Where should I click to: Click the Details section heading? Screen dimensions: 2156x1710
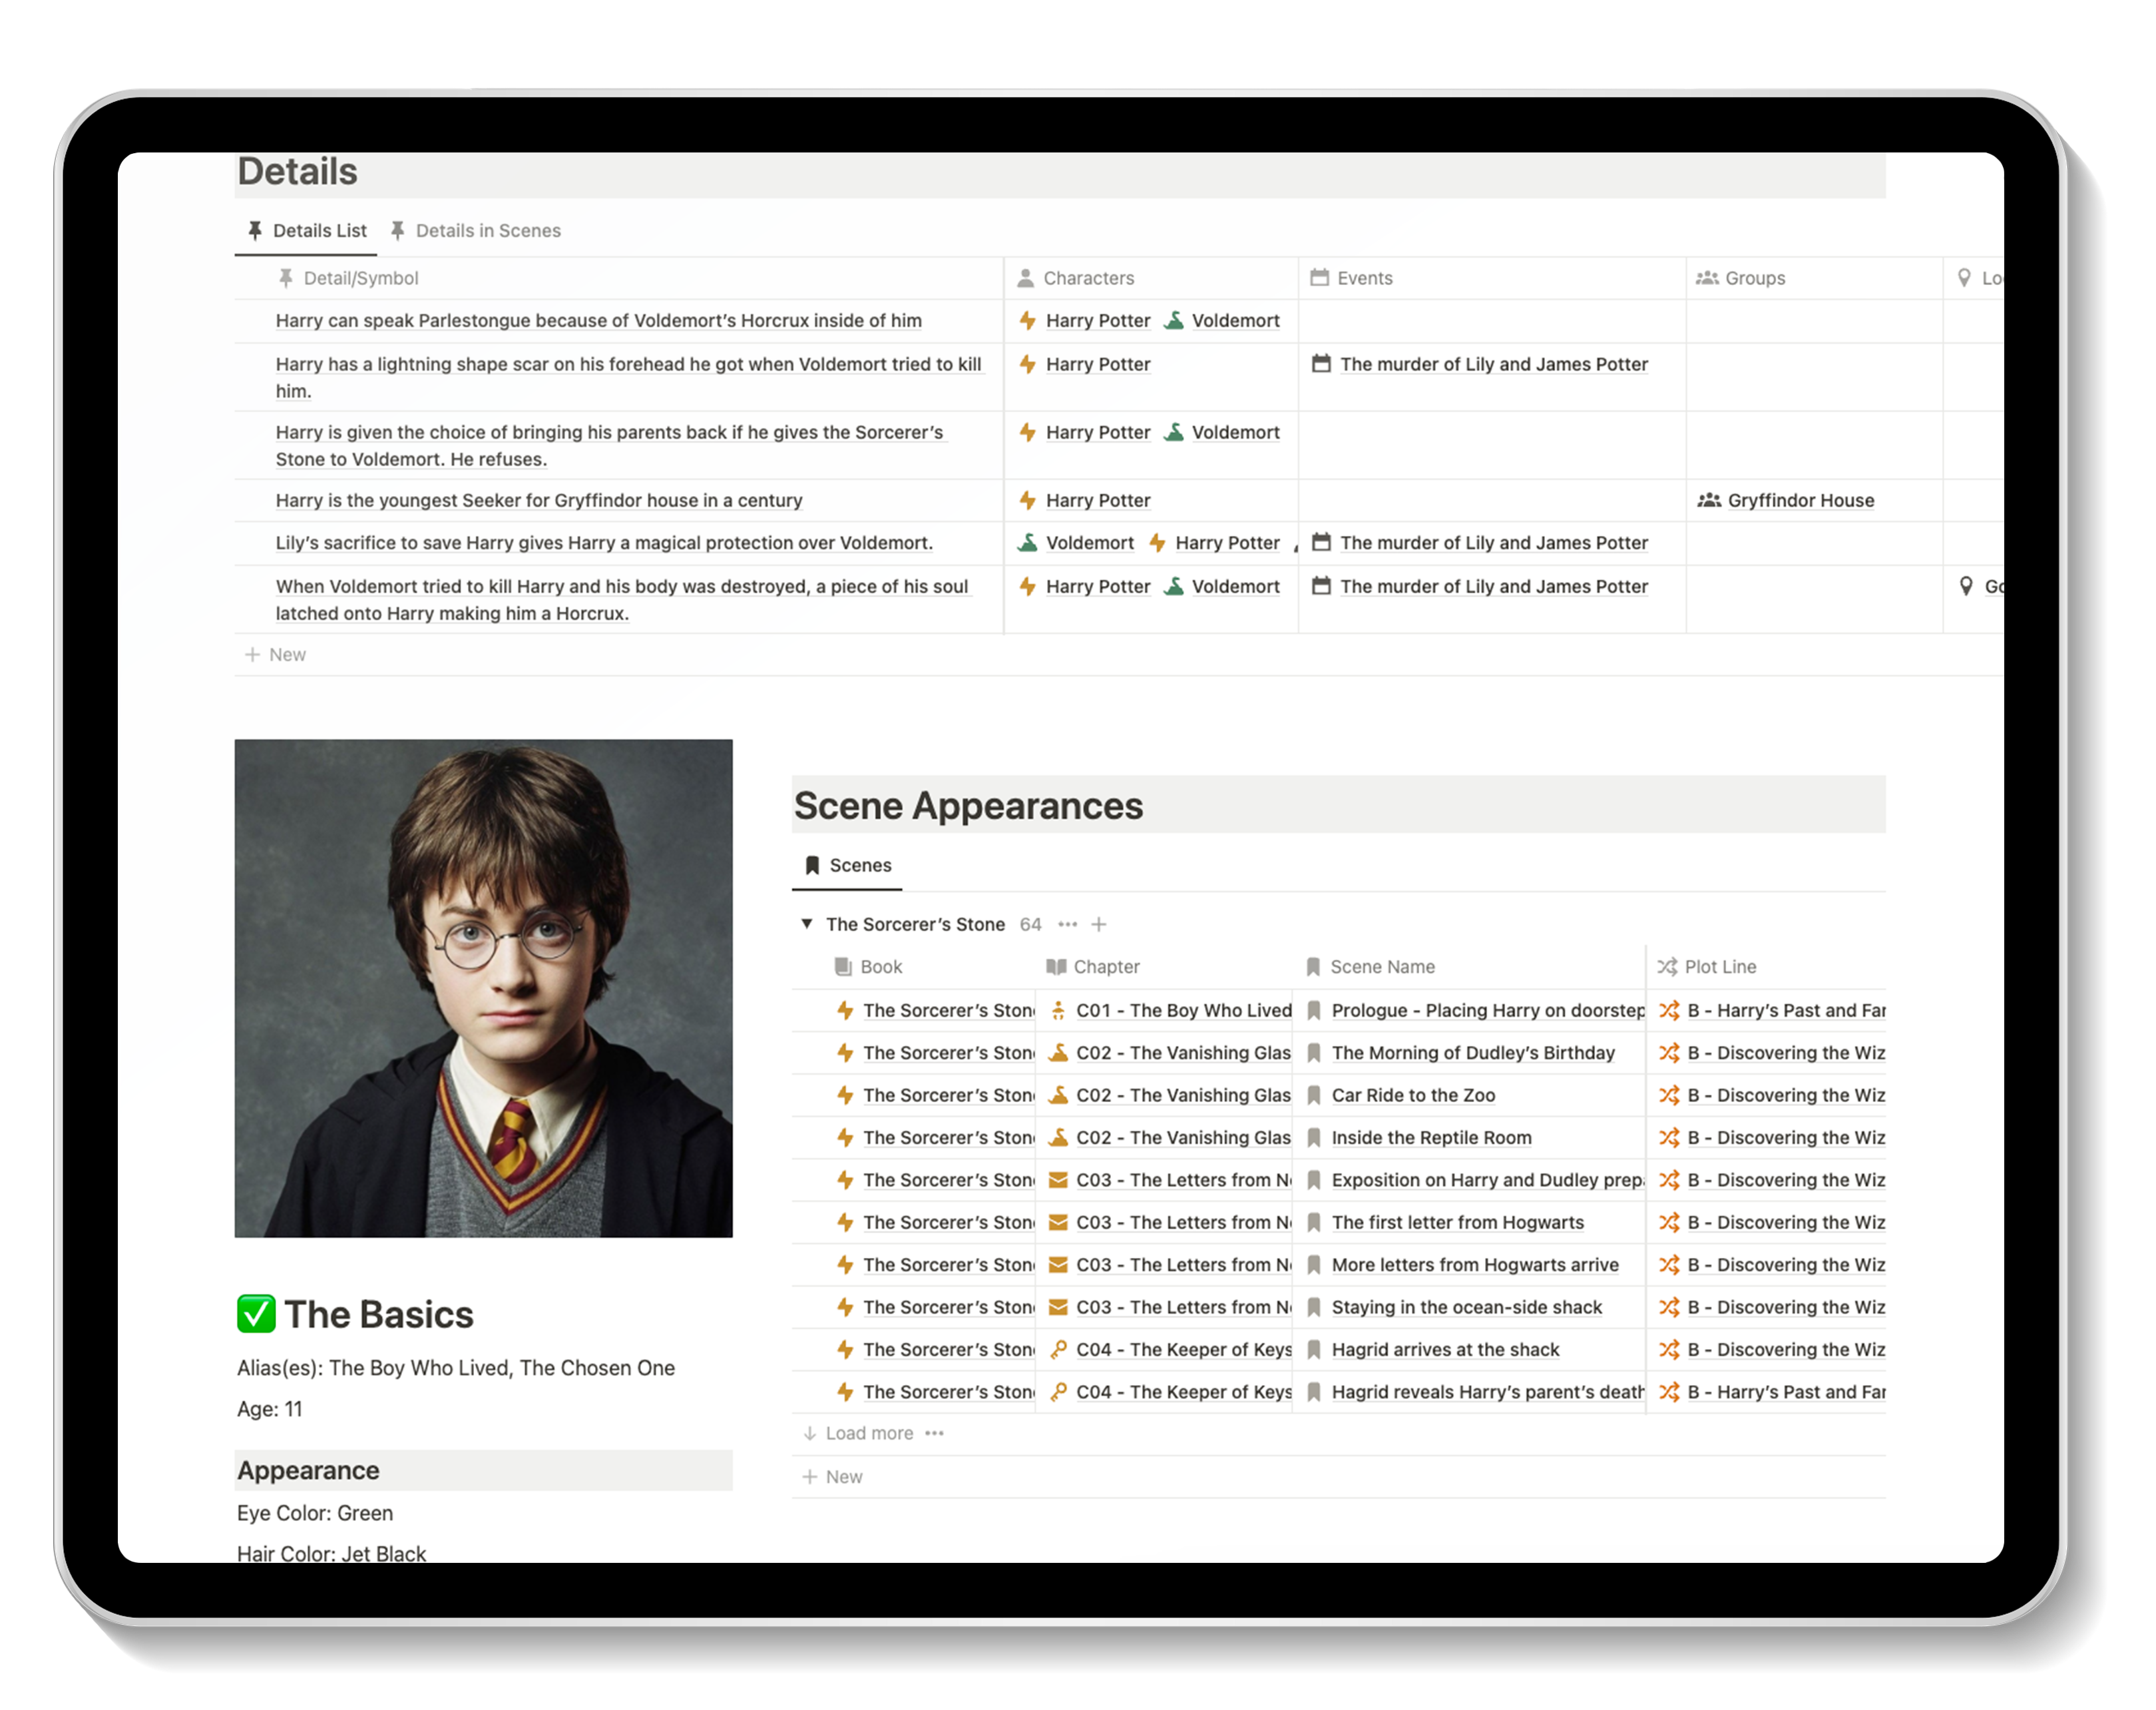point(297,172)
